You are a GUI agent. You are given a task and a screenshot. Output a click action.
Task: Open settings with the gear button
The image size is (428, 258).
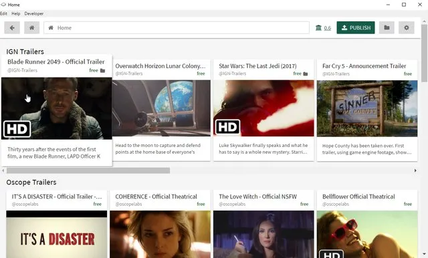coord(407,28)
